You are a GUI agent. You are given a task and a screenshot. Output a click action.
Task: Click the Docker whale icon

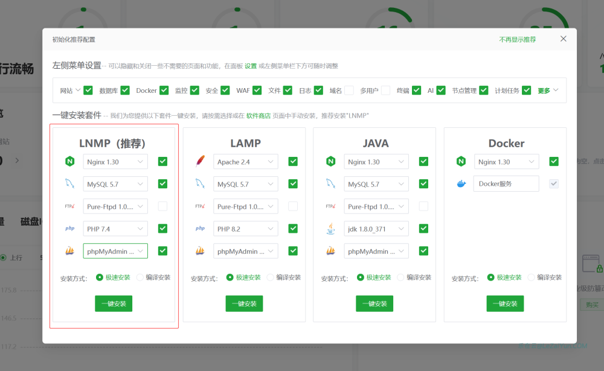(461, 184)
